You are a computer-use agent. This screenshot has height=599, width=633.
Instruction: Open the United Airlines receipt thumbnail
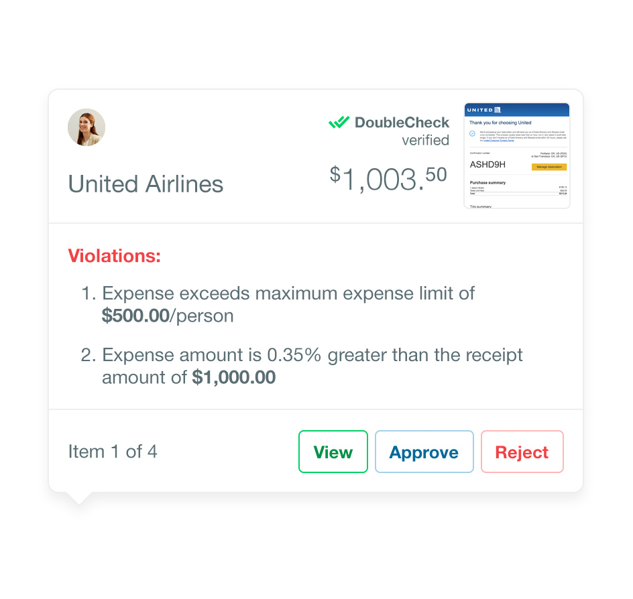click(x=517, y=155)
